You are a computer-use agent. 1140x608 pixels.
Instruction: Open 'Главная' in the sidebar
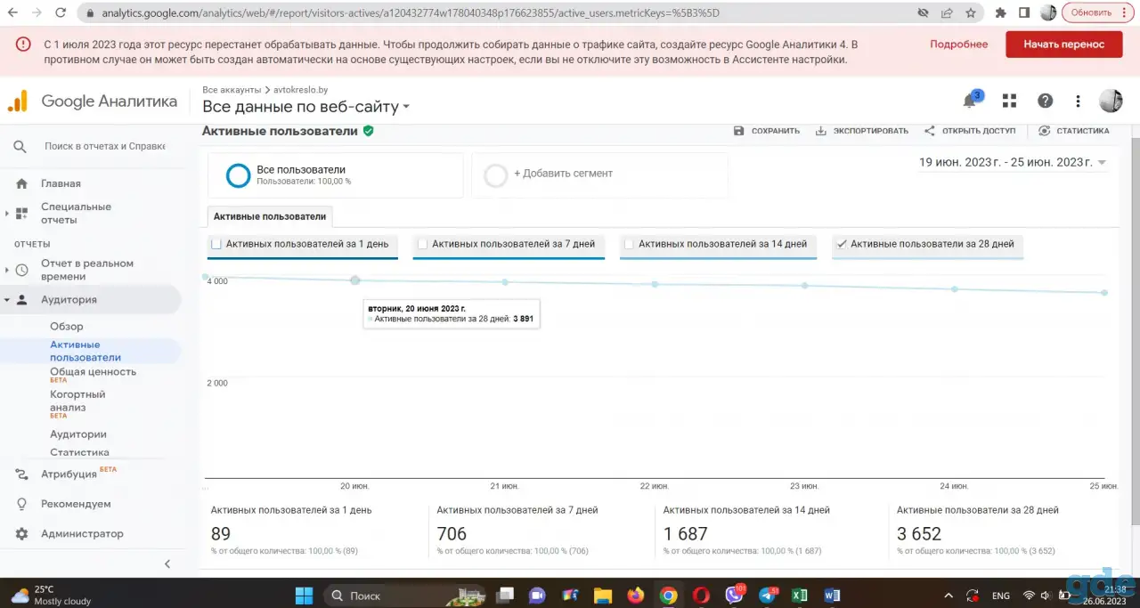pos(61,183)
